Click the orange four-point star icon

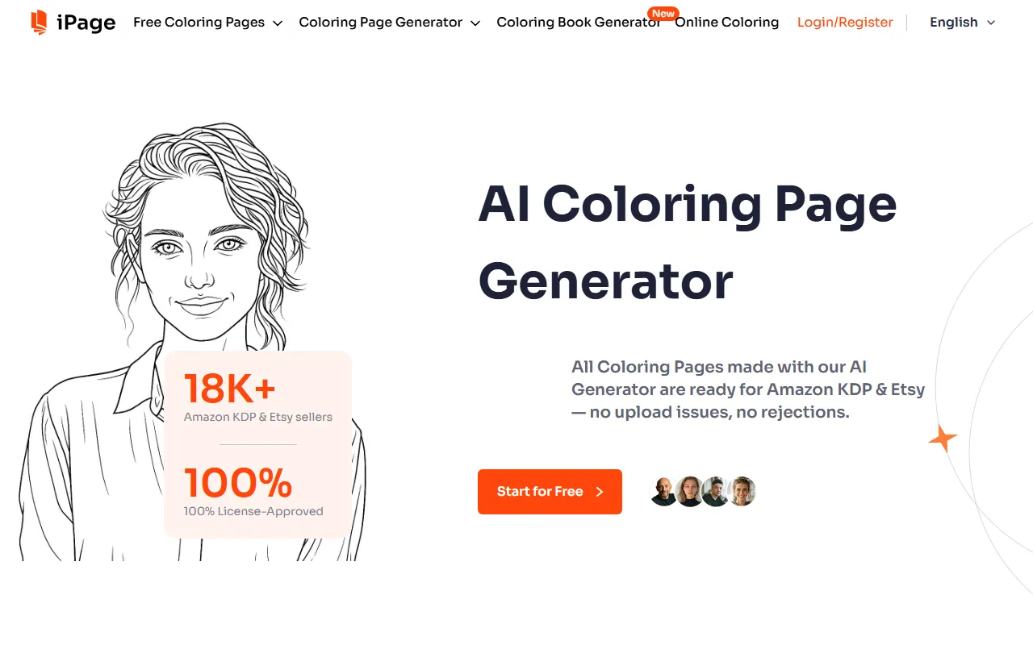[x=943, y=439]
